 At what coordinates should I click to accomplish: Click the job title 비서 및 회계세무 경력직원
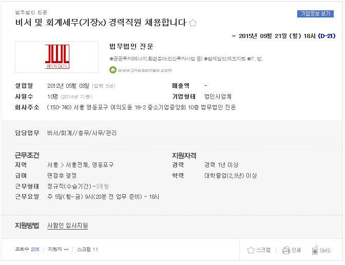pos(101,23)
